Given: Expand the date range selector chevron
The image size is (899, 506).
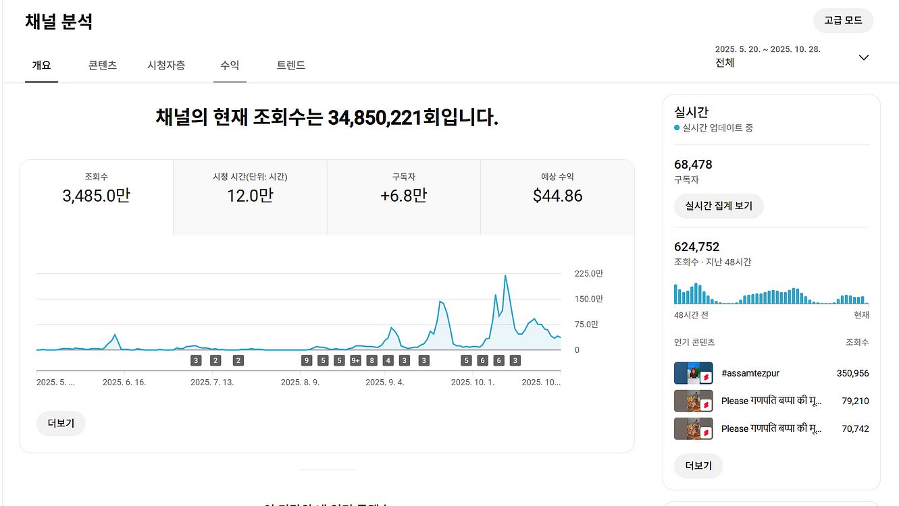Looking at the screenshot, I should pos(864,57).
